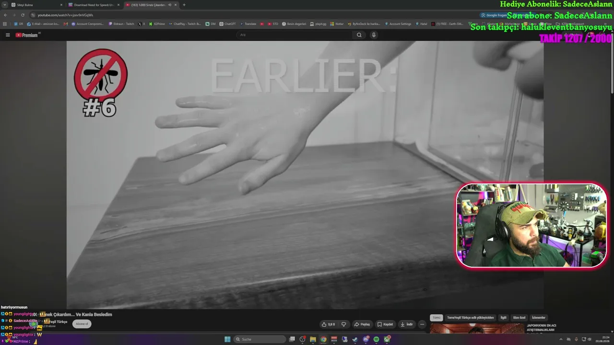Close the Siteyi Bulma tab
The height and width of the screenshot is (345, 614).
[61, 5]
